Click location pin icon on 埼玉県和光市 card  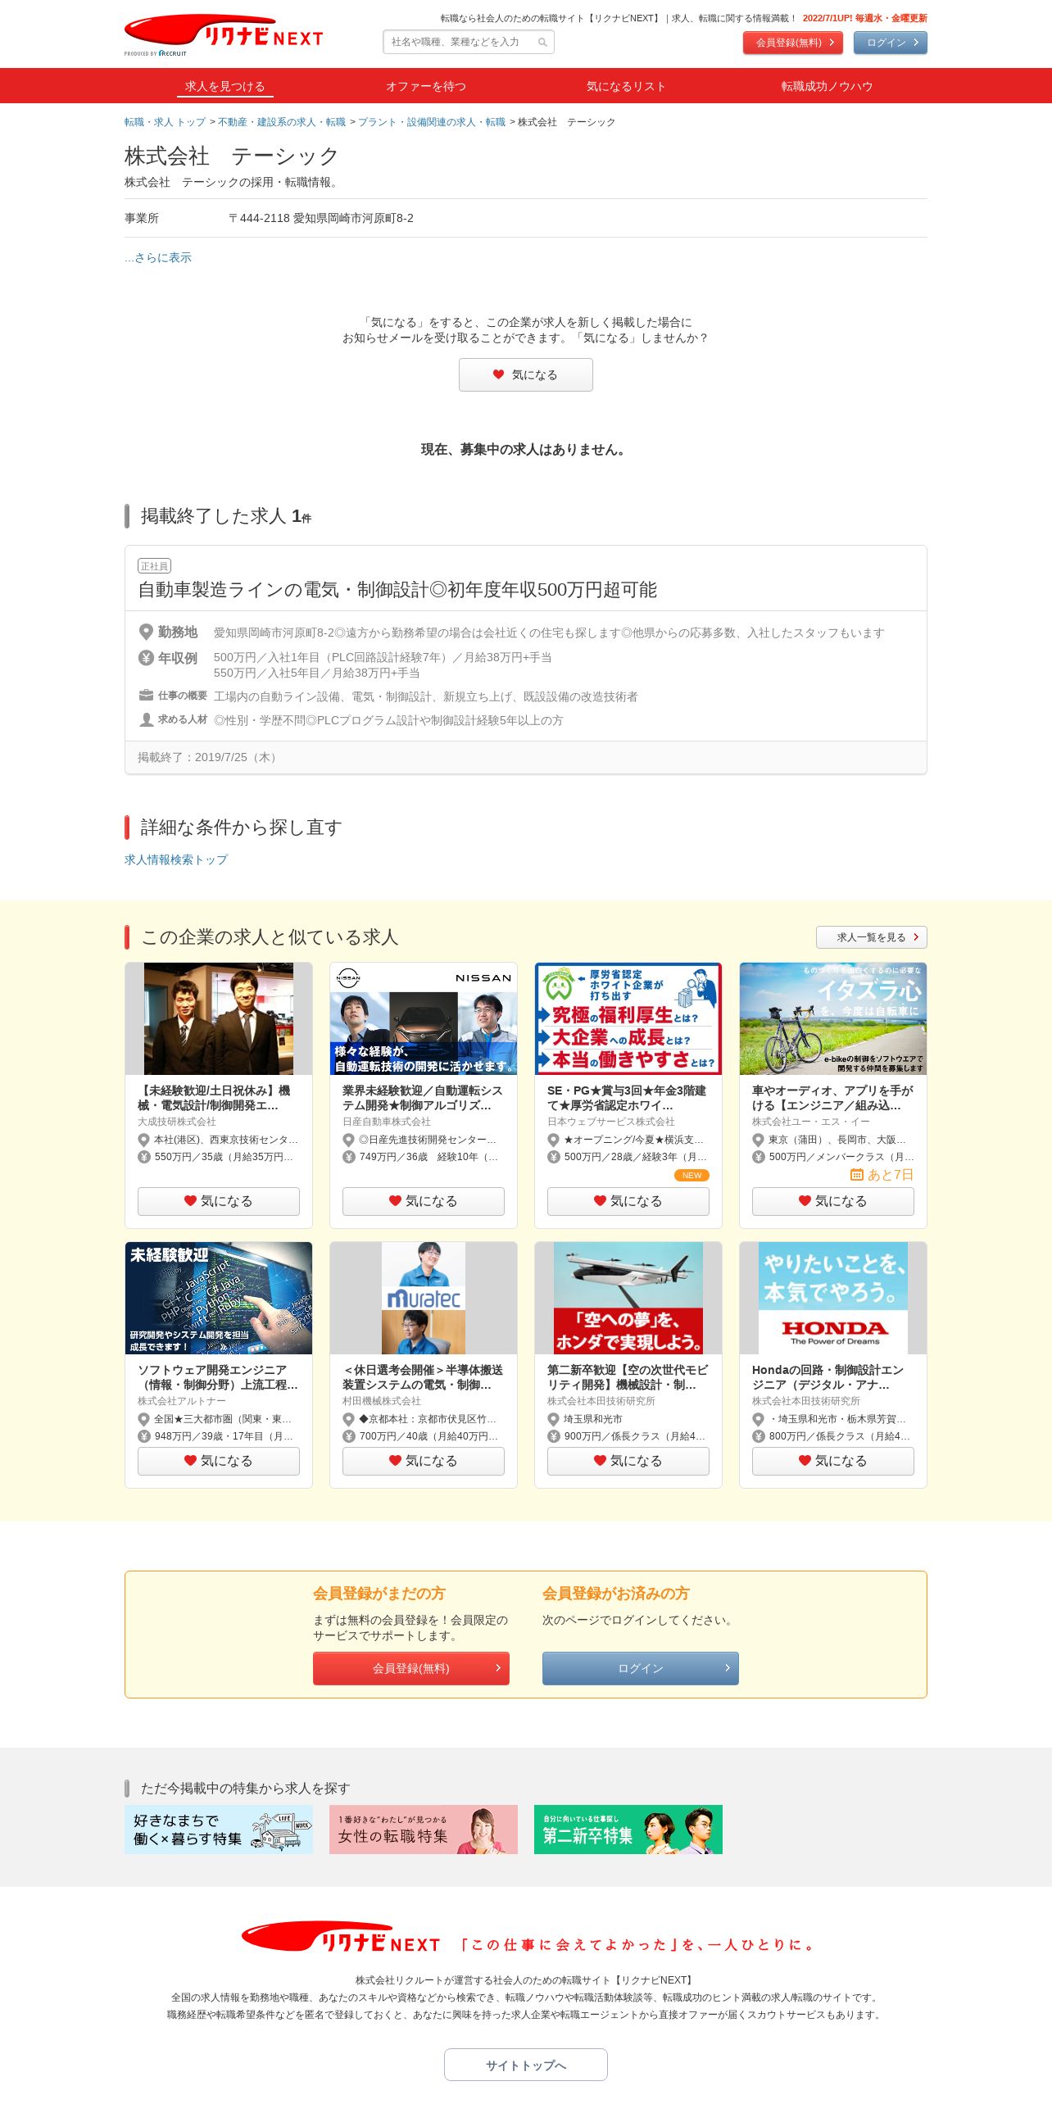553,1419
